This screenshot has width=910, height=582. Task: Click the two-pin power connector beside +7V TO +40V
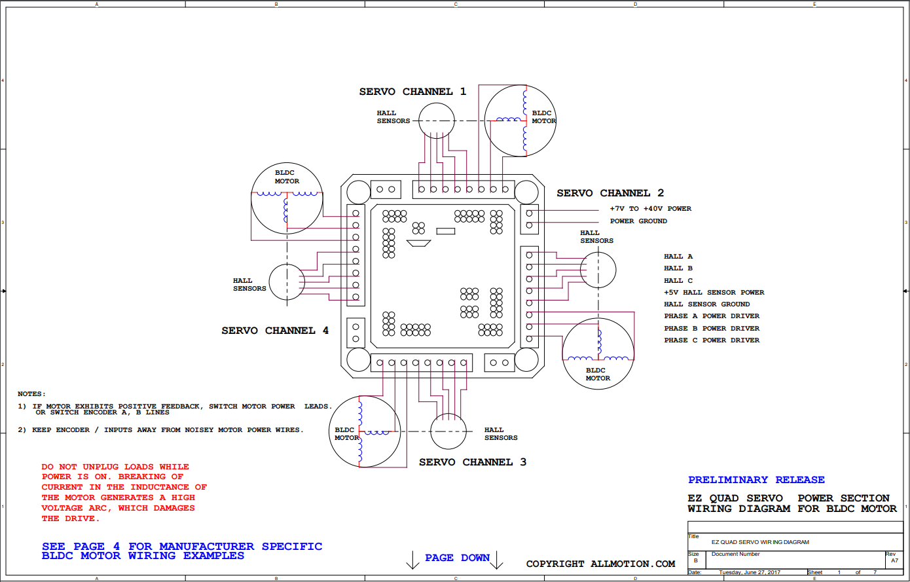point(529,219)
